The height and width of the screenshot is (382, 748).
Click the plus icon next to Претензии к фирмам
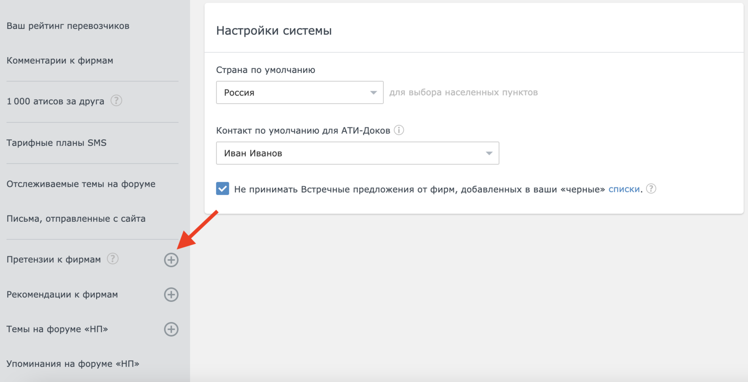point(171,260)
